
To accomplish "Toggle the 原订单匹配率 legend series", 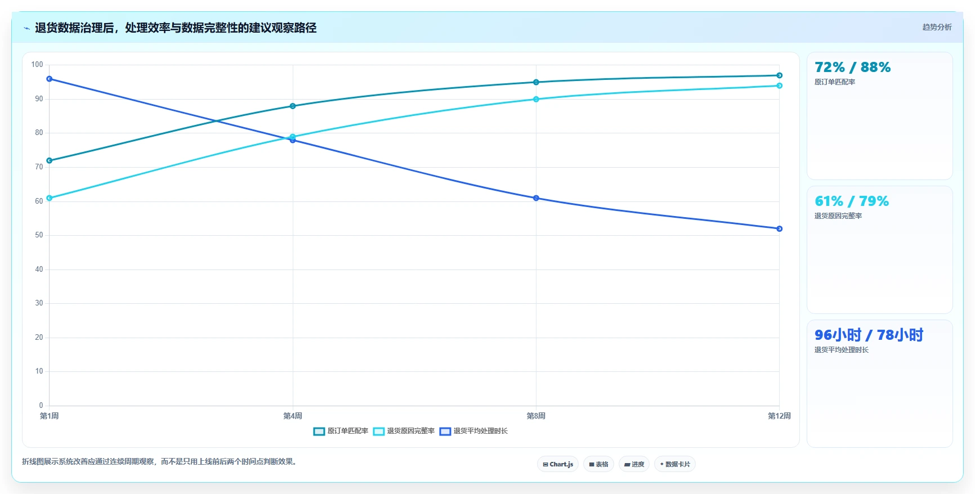I will [341, 431].
